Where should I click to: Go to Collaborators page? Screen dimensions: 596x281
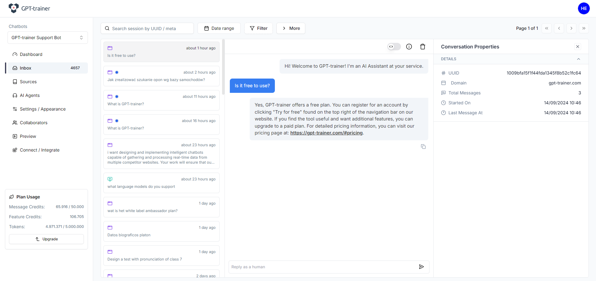click(x=47, y=123)
